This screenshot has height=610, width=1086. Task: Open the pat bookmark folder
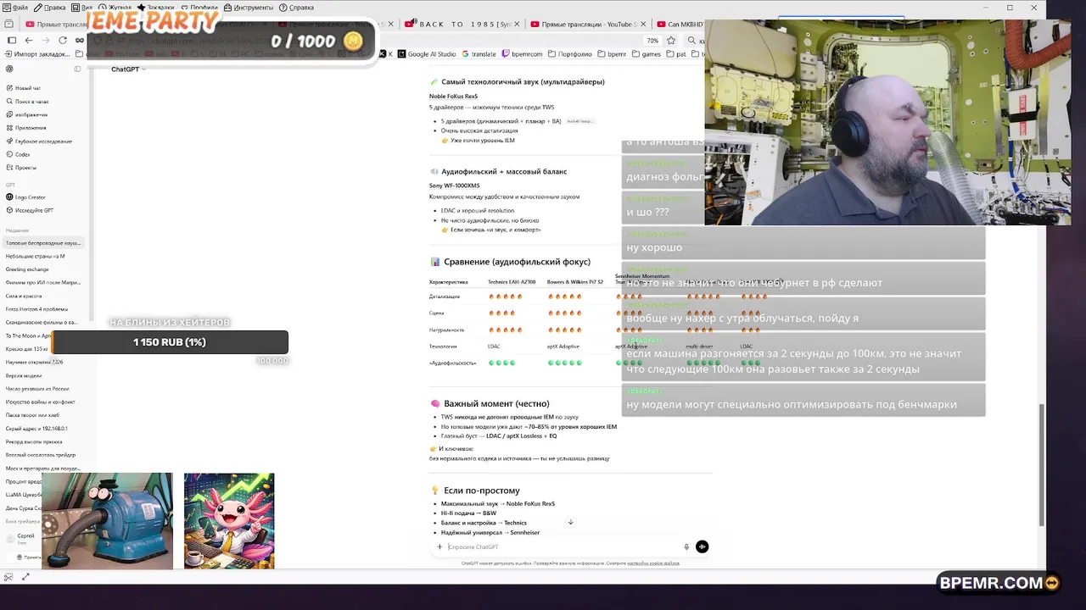tap(676, 53)
